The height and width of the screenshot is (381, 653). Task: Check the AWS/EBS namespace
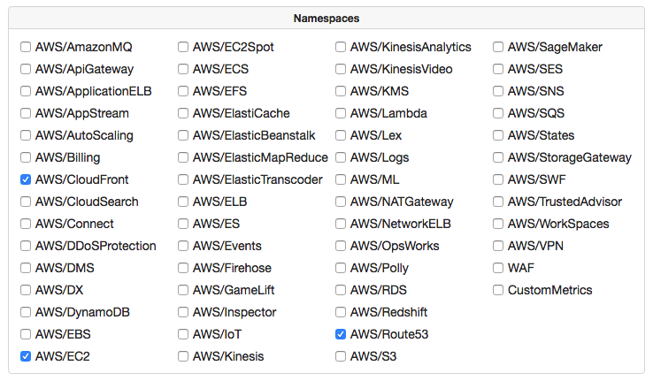26,334
